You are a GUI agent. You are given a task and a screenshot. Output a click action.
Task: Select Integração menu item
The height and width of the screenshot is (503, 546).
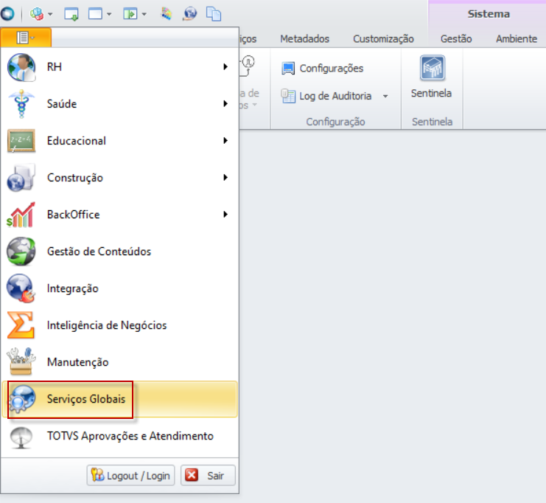click(x=119, y=288)
